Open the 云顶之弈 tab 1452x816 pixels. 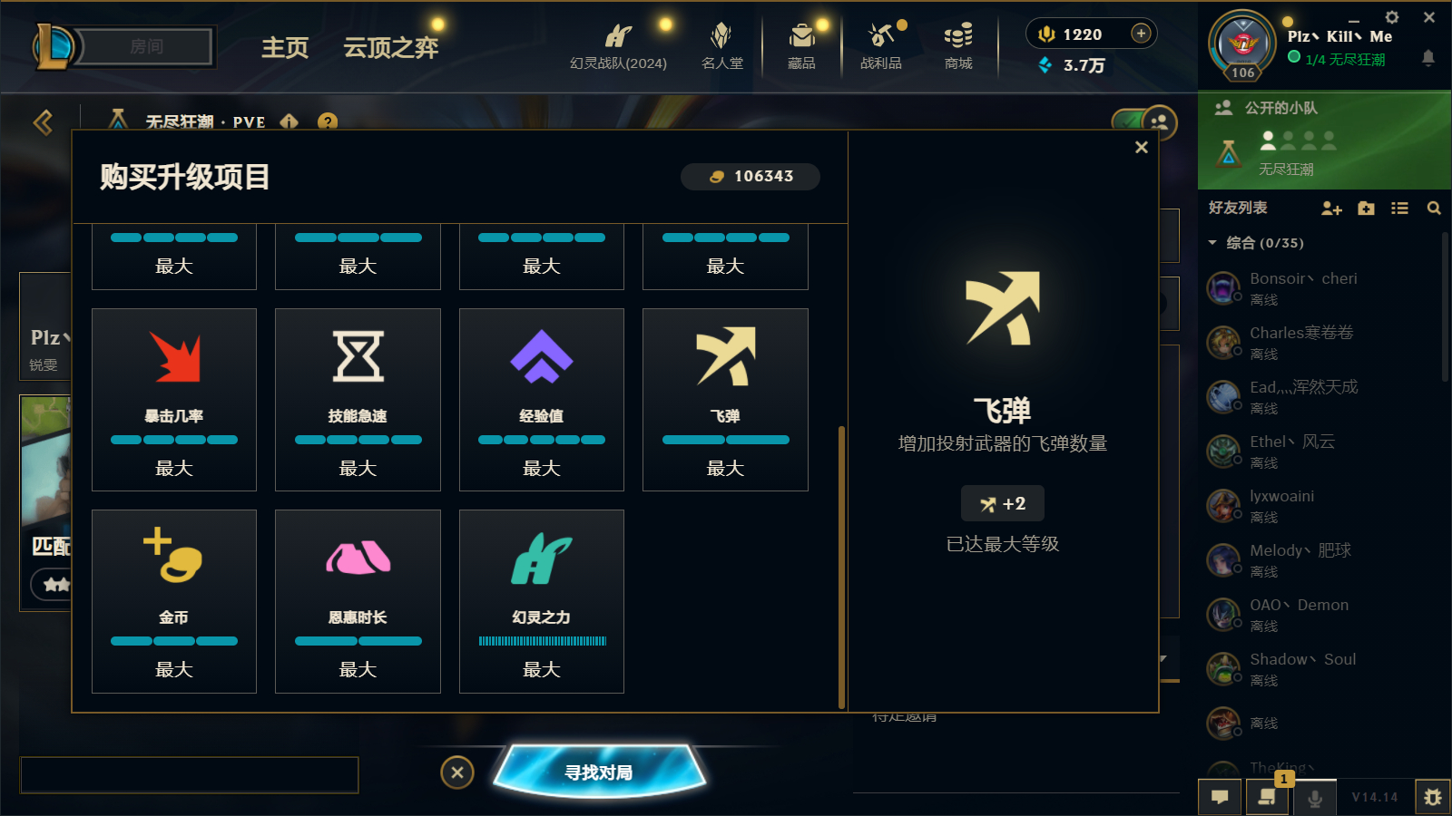click(x=390, y=48)
